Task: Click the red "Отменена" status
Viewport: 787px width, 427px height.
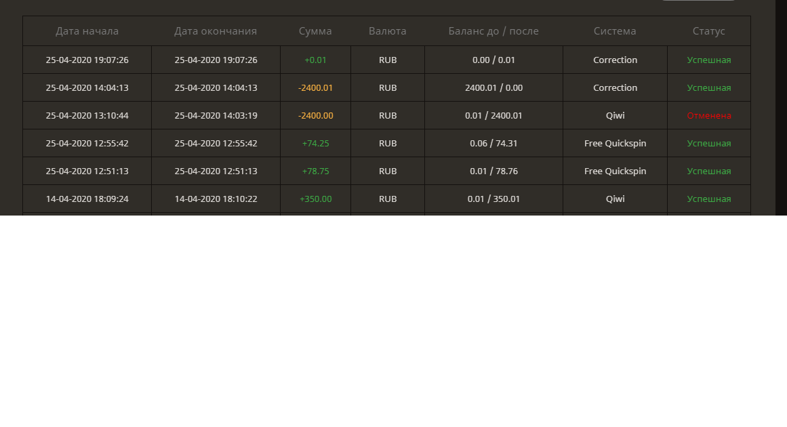Action: (x=708, y=115)
